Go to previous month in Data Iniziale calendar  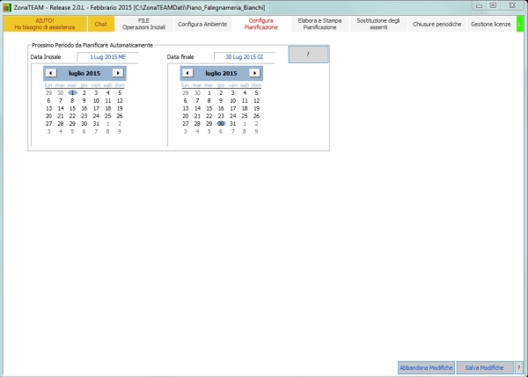(51, 73)
